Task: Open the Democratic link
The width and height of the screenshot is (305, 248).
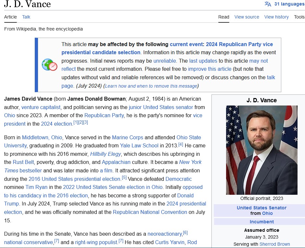Action: pos(179,179)
